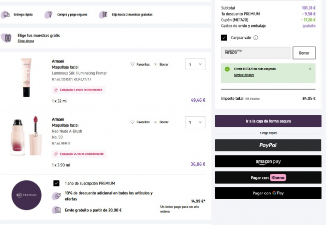Choose the Amazon Pay button

pyautogui.click(x=268, y=161)
